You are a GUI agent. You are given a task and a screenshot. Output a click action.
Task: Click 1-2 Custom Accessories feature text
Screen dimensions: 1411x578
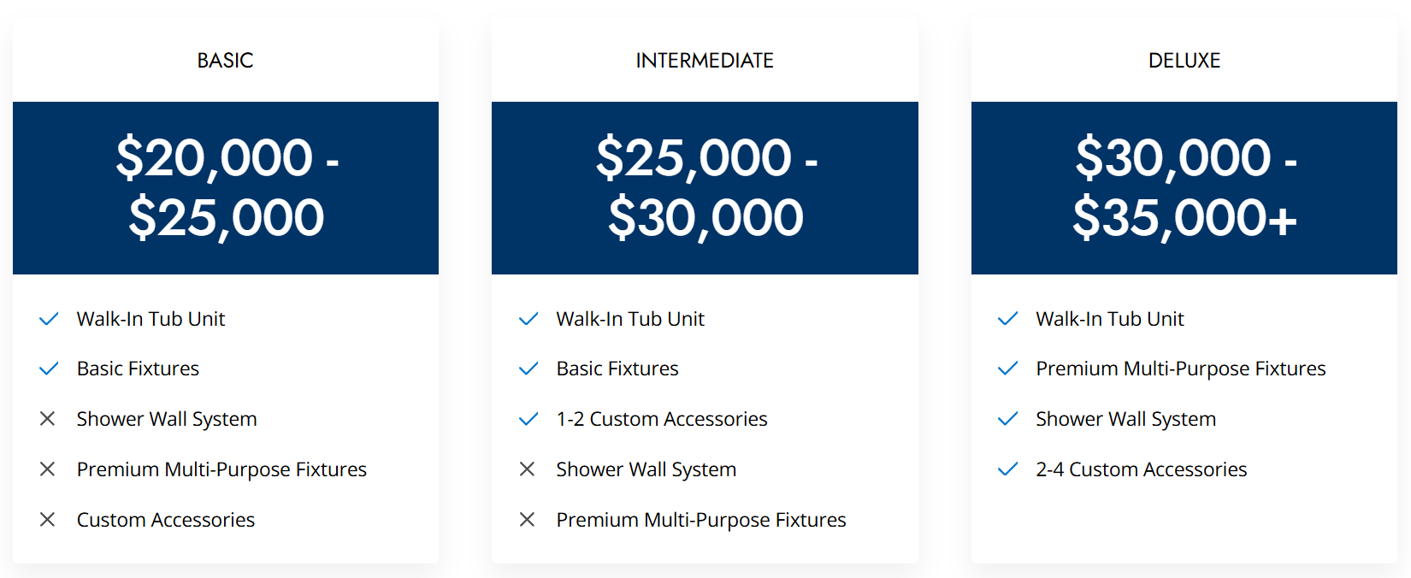tap(662, 419)
